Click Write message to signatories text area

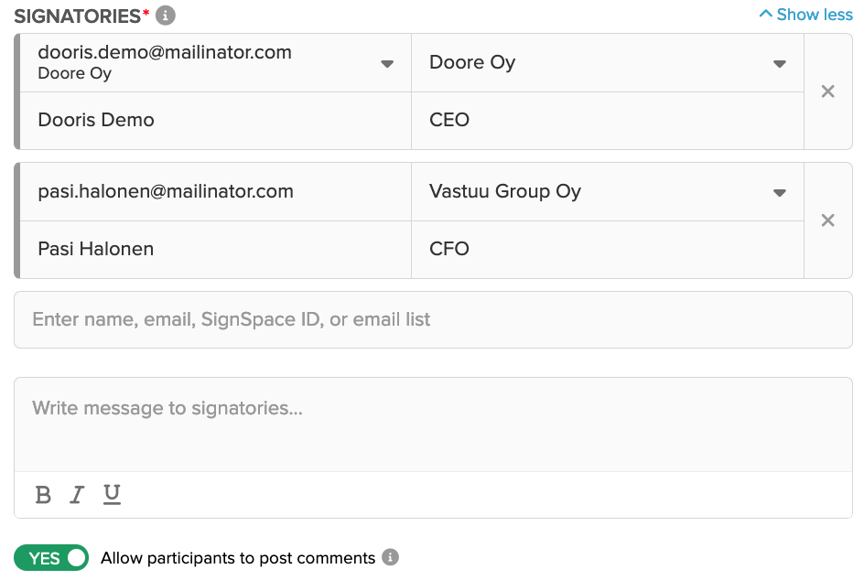(433, 424)
